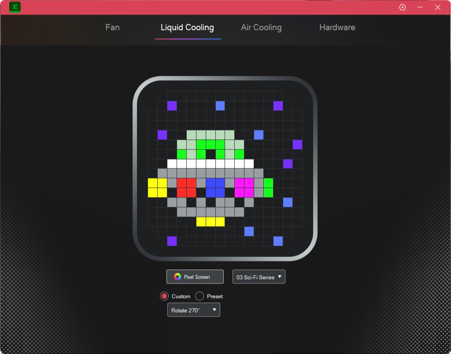Close the application window

[x=438, y=7]
